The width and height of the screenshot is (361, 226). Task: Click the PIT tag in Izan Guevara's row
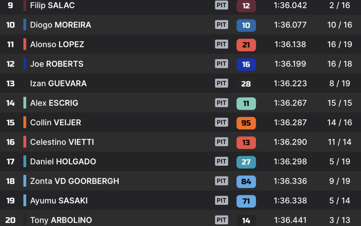coord(222,83)
